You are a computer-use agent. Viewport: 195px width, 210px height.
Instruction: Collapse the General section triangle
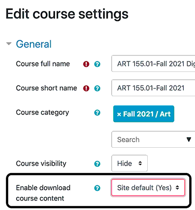pyautogui.click(x=9, y=44)
